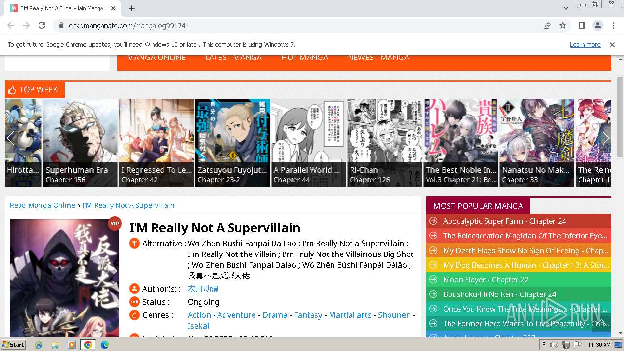Expand the tab search chevron
Viewport: 624px width, 351px height.
566,8
